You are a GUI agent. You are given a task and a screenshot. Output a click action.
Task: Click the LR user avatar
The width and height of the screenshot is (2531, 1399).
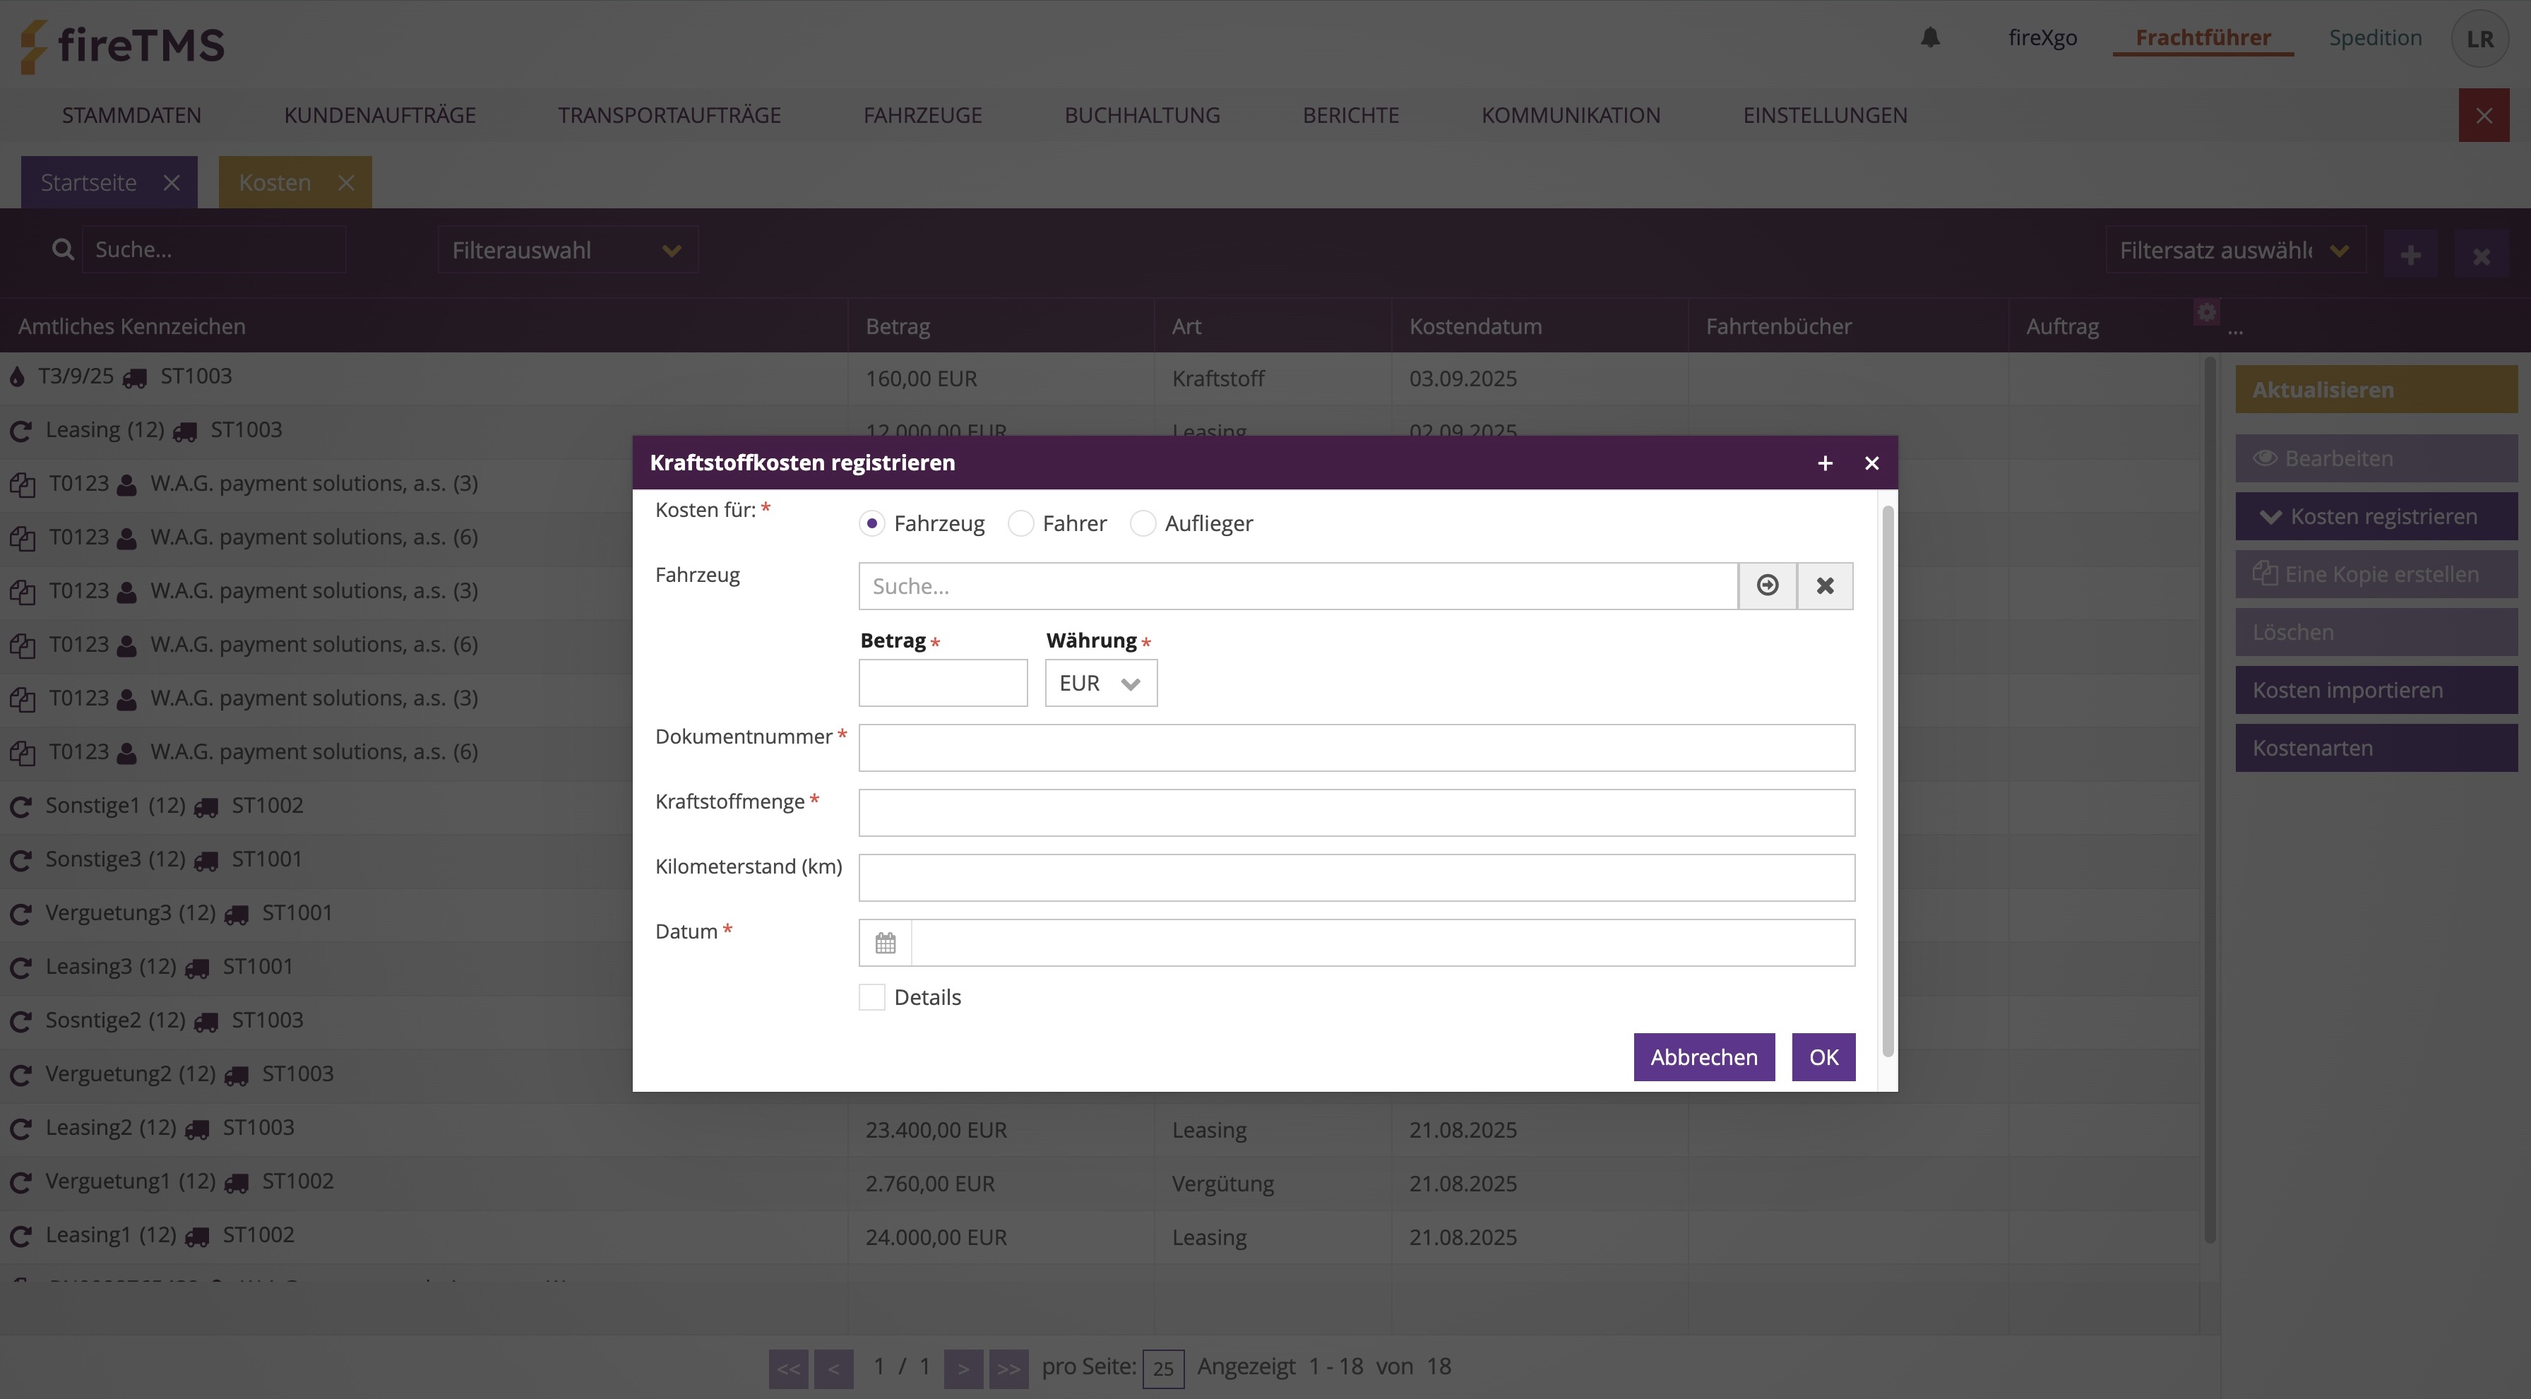pos(2479,40)
